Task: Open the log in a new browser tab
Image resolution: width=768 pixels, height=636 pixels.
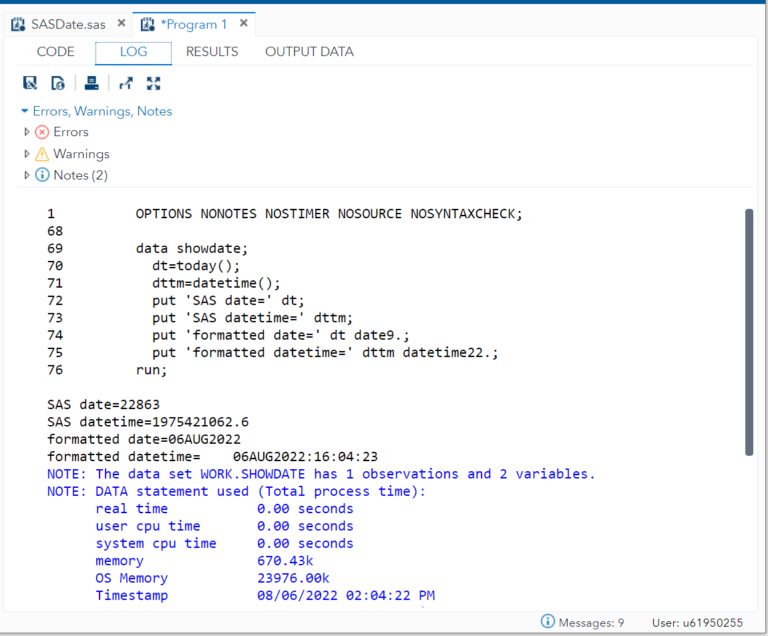Action: coord(126,83)
